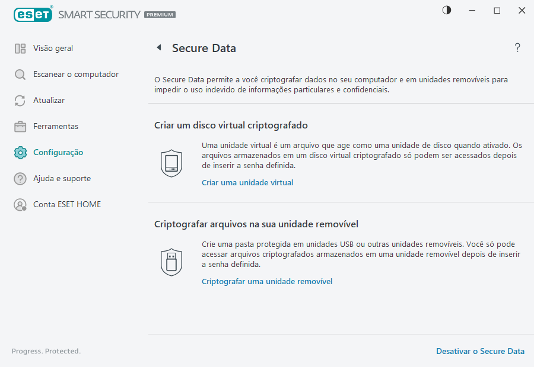Viewport: 534px width, 367px height.
Task: Click the ESET logo in the header
Action: [33, 14]
